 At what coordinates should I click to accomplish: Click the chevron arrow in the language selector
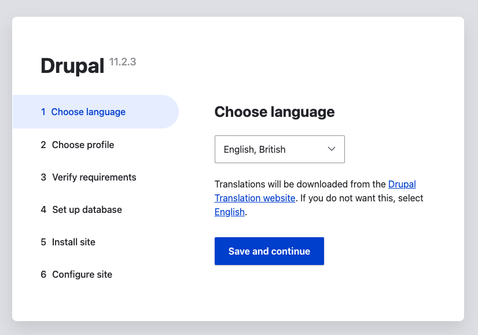(332, 149)
